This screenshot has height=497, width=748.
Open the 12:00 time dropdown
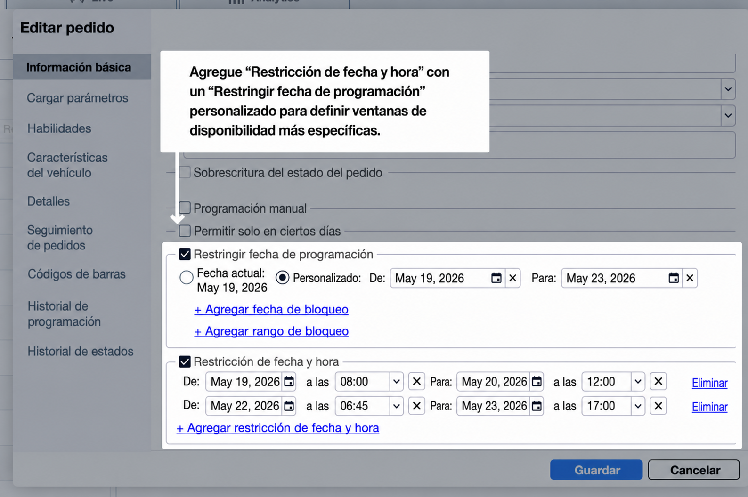click(x=638, y=381)
